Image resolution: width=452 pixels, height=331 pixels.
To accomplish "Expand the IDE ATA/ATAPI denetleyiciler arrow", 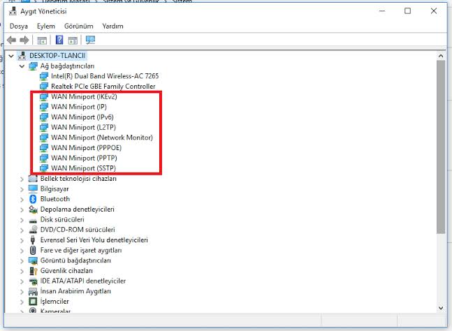I will coord(22,281).
